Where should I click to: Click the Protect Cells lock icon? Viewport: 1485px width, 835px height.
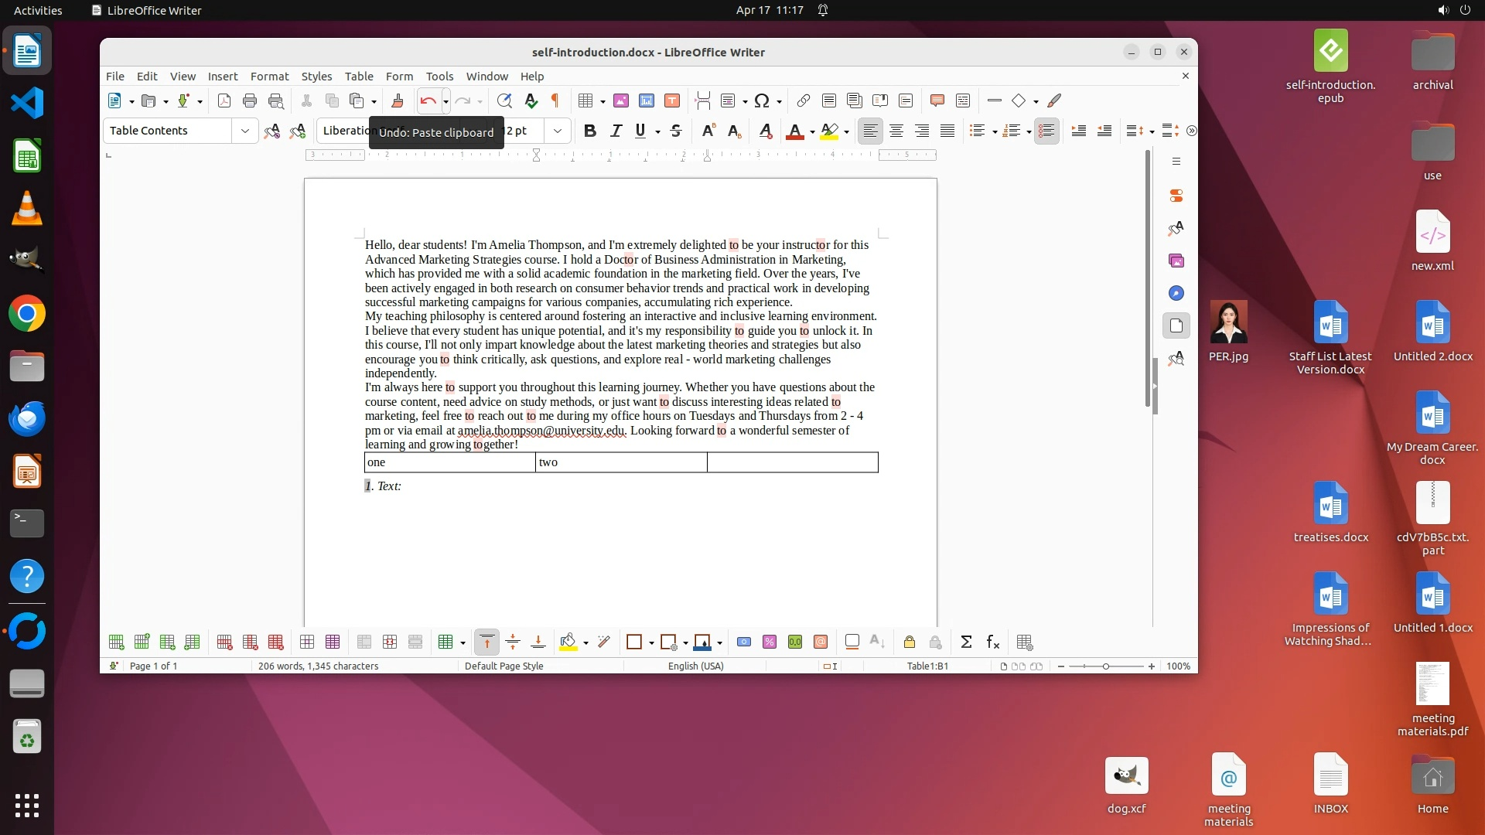910,642
